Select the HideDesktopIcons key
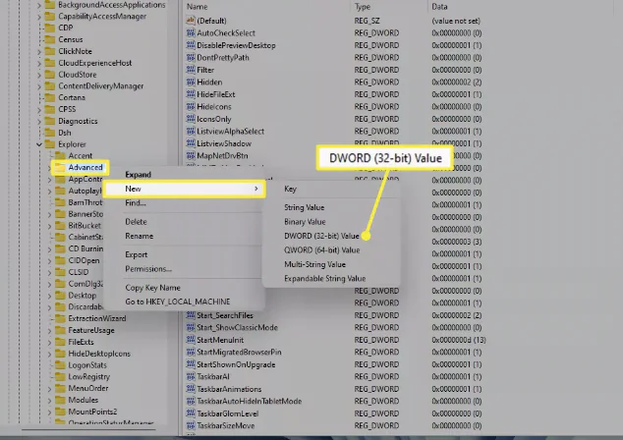Image resolution: width=623 pixels, height=440 pixels. (99, 354)
